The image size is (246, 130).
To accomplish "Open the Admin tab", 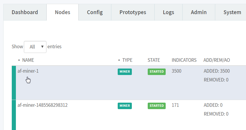I will click(x=199, y=12).
